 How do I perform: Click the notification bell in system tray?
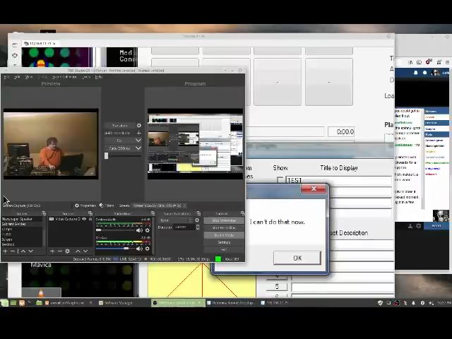[x=413, y=303]
